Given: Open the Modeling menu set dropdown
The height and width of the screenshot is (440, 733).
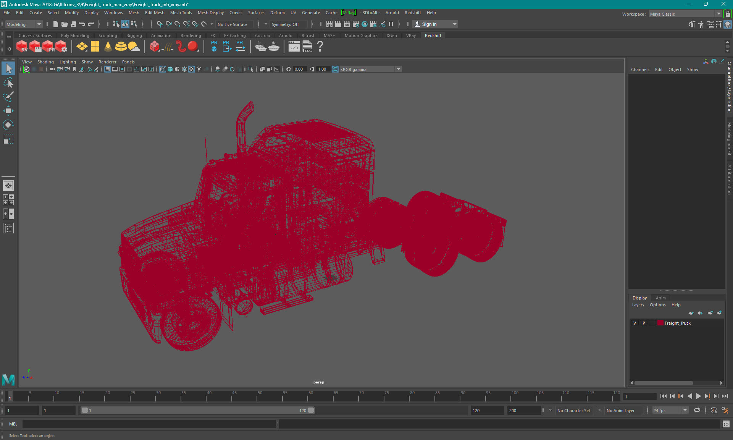Looking at the screenshot, I should 24,24.
